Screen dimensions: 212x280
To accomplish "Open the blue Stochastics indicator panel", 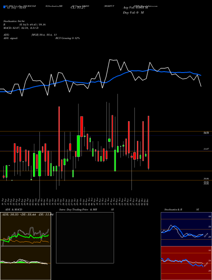I will (186, 229).
